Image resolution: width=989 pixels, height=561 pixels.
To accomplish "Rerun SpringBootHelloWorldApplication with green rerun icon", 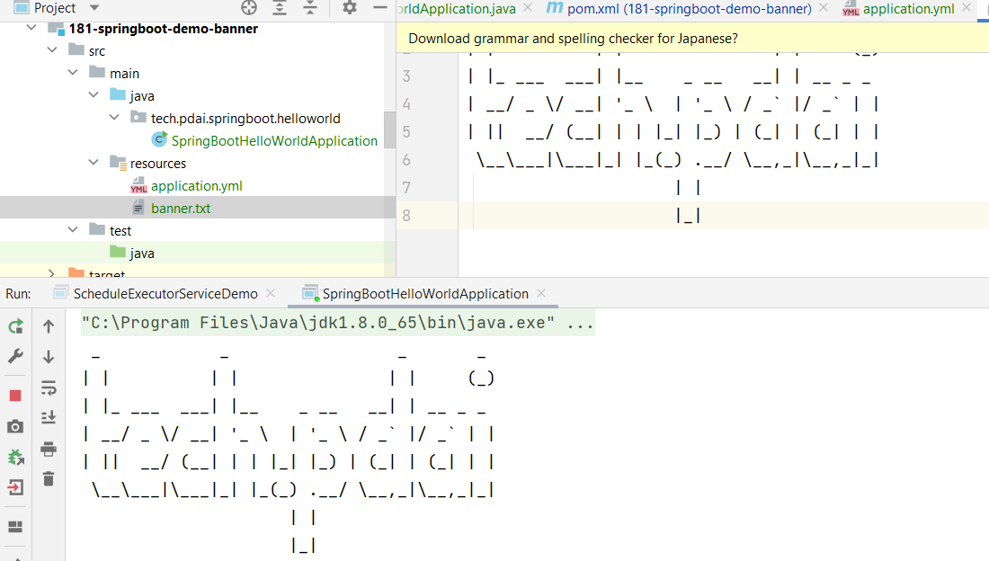I will click(x=15, y=326).
